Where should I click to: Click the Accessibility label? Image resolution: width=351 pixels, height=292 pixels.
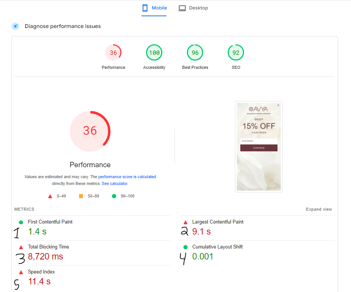click(154, 67)
